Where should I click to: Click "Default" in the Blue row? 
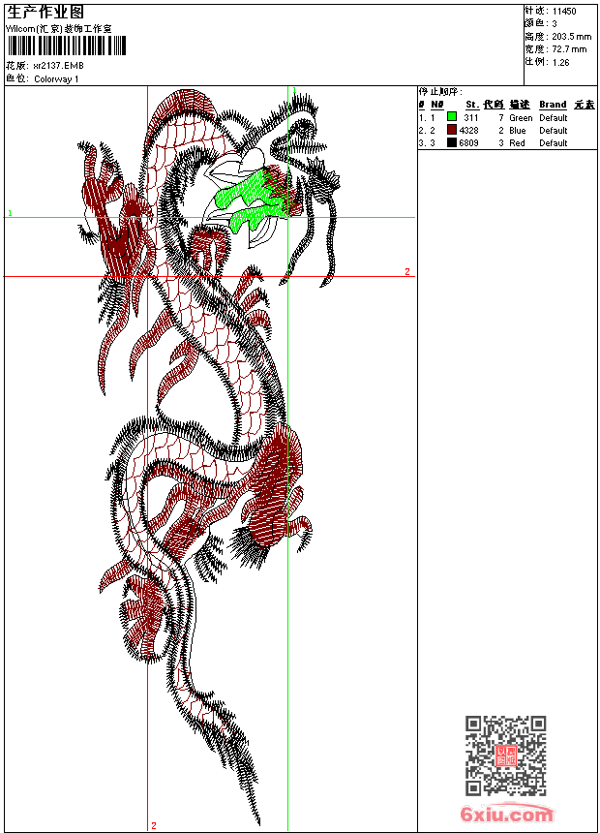coord(554,130)
